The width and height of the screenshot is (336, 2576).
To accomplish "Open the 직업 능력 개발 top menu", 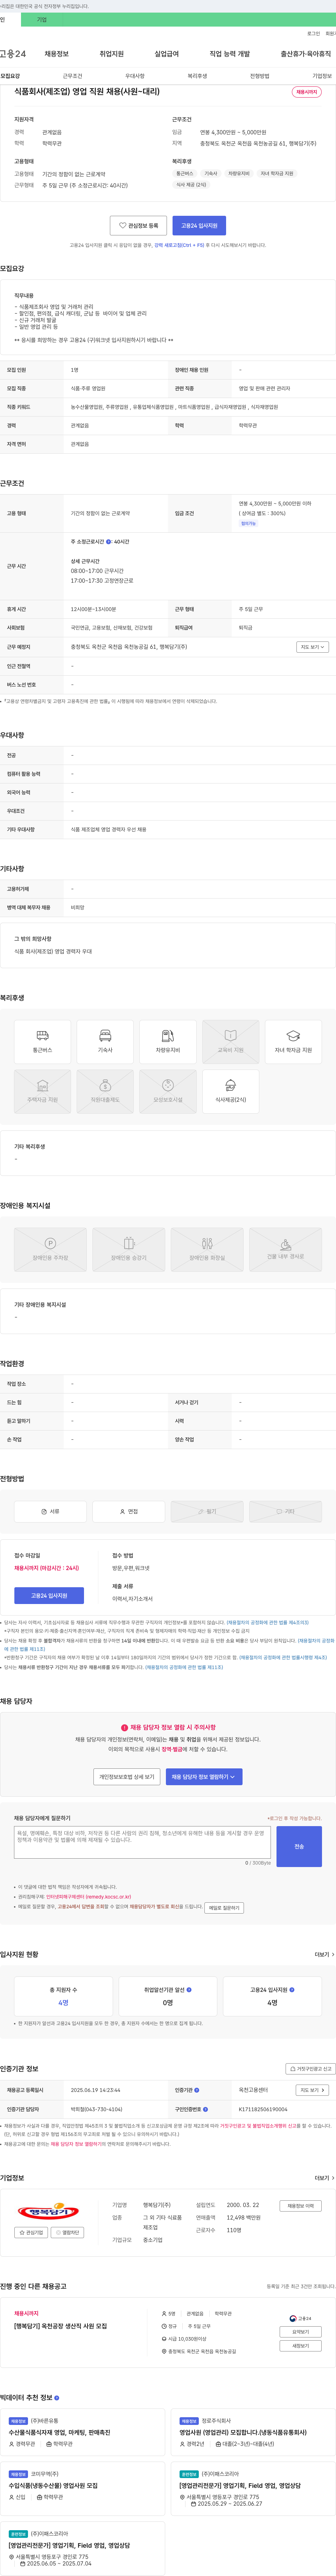I will coord(230,54).
